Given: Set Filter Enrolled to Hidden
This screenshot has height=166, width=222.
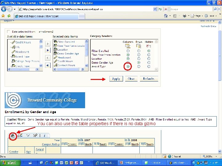Looking at the screenshot, I should 149,51.
